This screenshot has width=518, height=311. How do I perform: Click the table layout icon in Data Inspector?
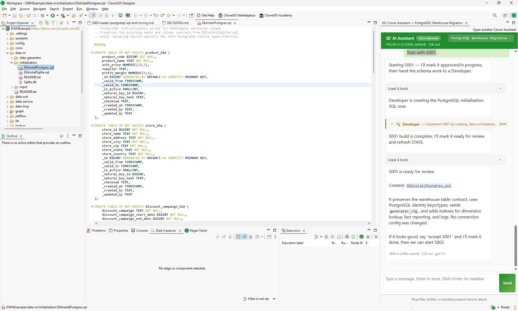click(x=257, y=237)
